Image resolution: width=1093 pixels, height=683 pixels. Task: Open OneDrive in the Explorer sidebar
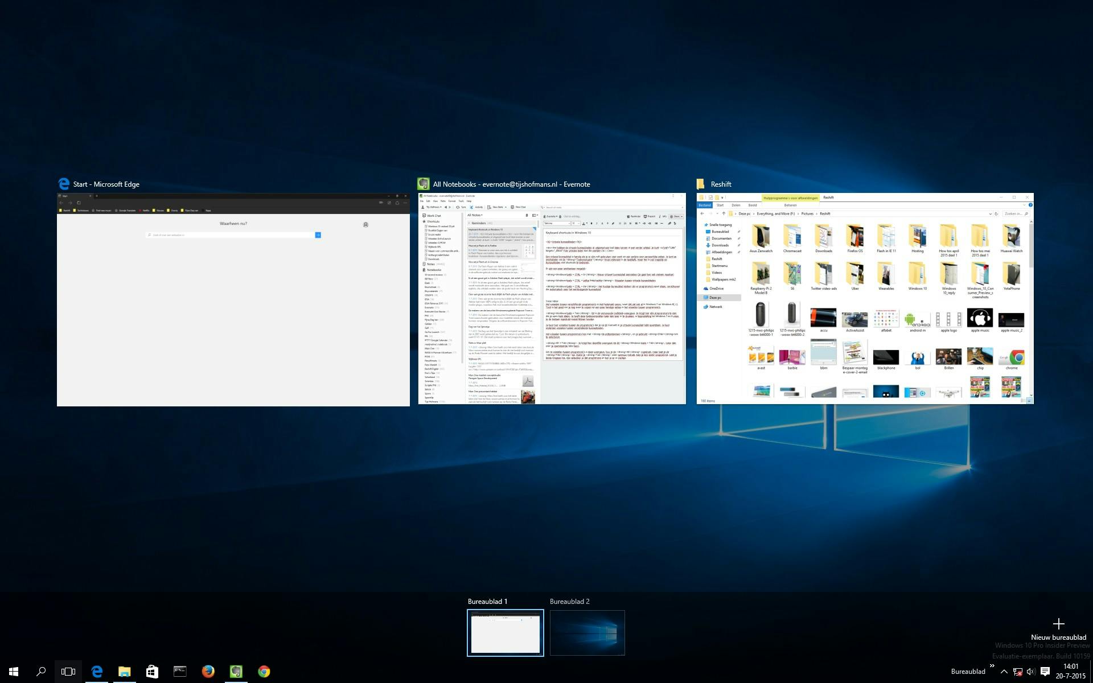pyautogui.click(x=714, y=289)
